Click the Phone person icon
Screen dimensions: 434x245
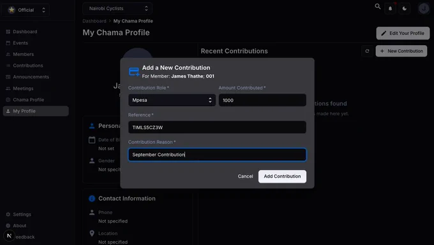92,213
